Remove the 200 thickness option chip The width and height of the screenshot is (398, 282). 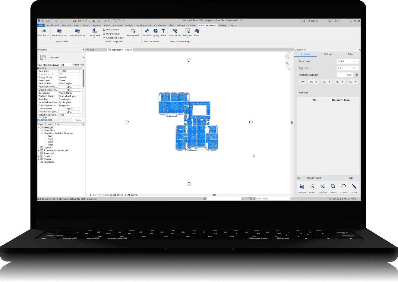click(x=316, y=82)
